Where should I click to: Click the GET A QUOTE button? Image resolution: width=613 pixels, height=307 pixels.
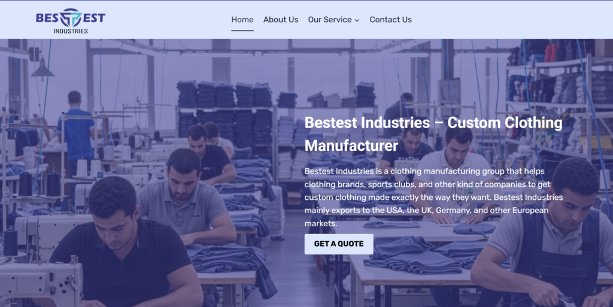[339, 244]
